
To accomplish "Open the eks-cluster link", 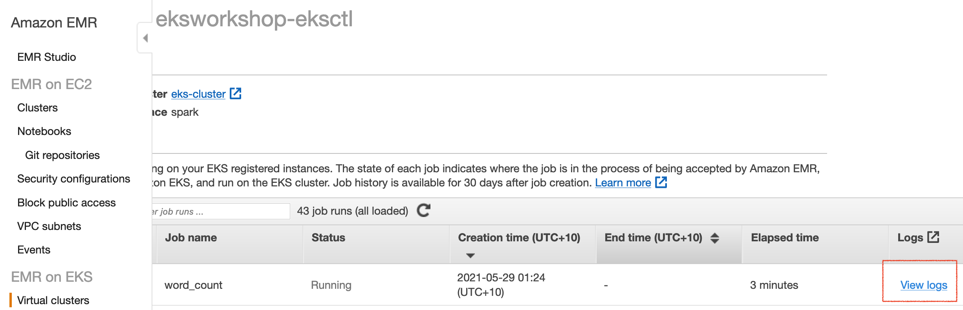I will pyautogui.click(x=198, y=94).
